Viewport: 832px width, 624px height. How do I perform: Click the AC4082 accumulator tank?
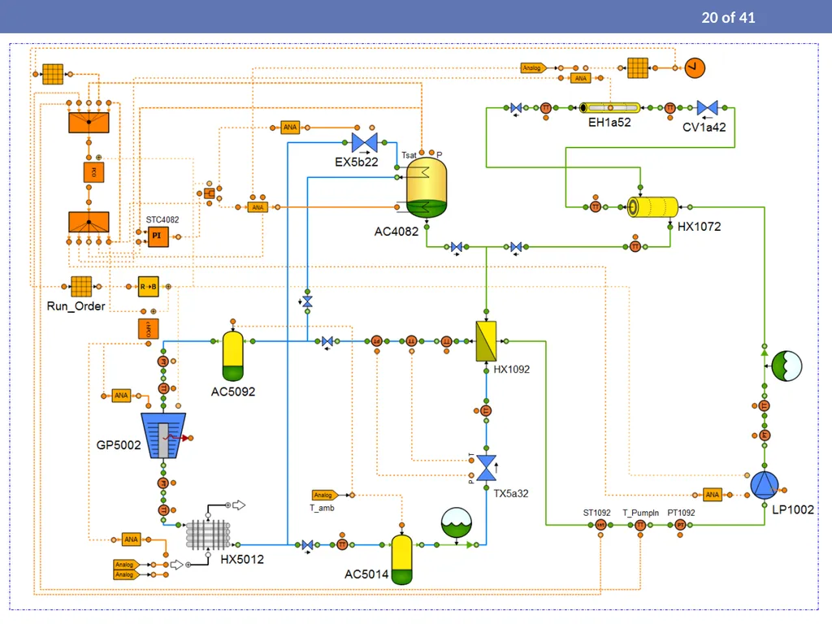(x=427, y=188)
